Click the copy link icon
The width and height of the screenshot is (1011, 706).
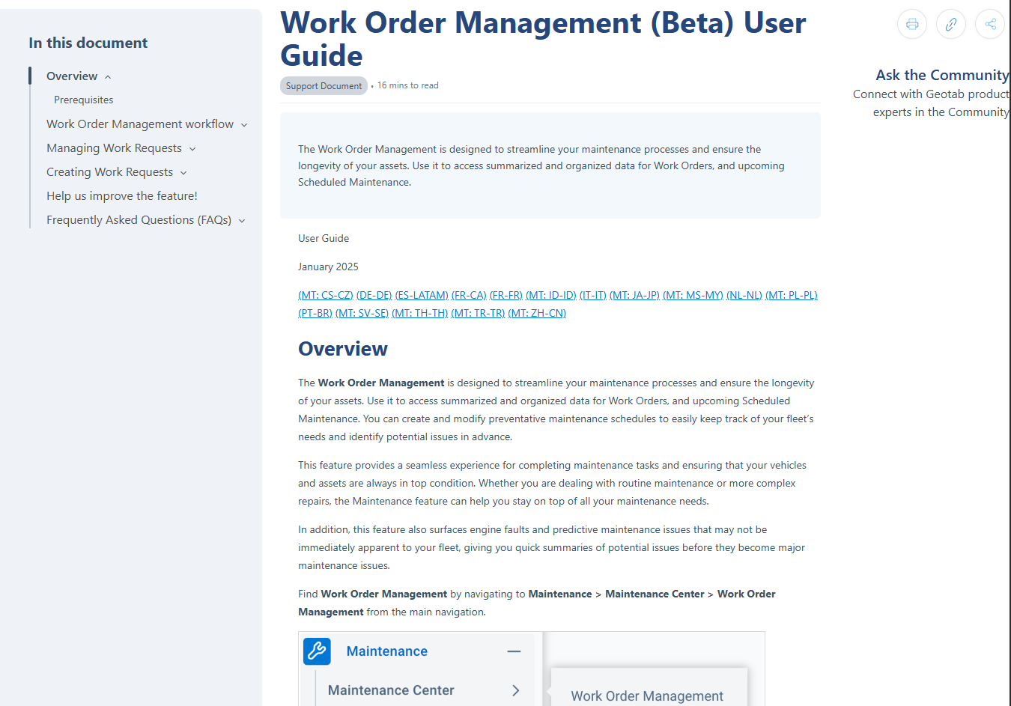[951, 24]
